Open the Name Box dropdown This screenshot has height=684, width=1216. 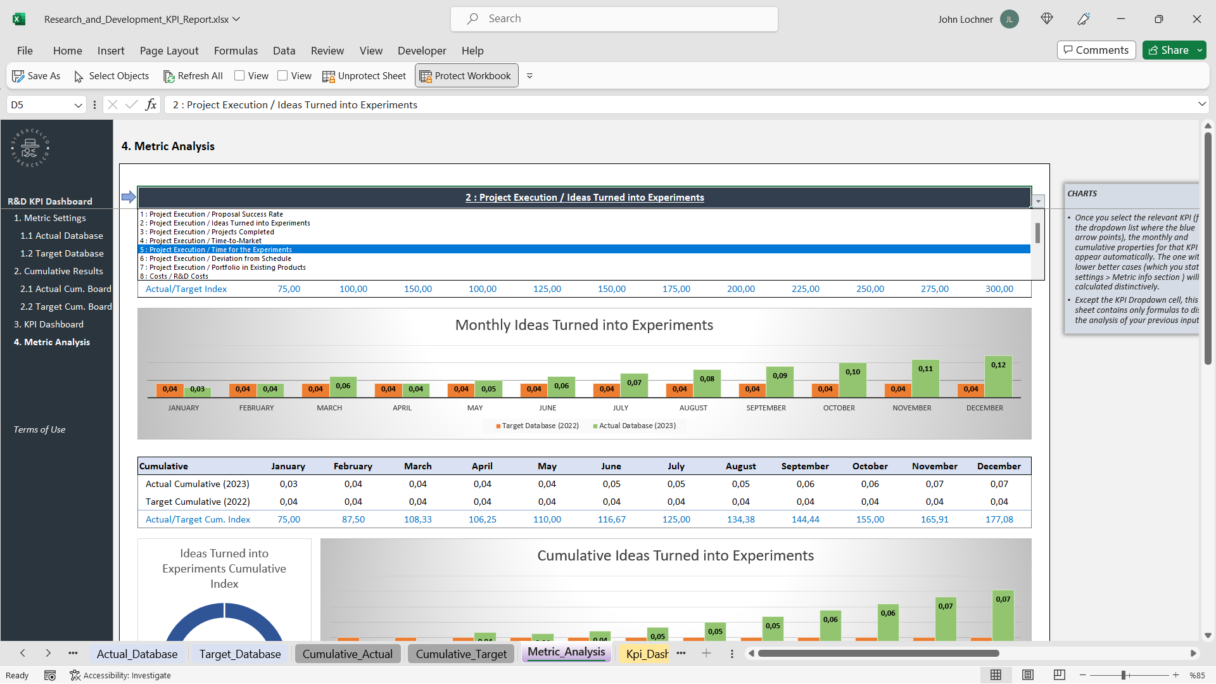click(78, 104)
